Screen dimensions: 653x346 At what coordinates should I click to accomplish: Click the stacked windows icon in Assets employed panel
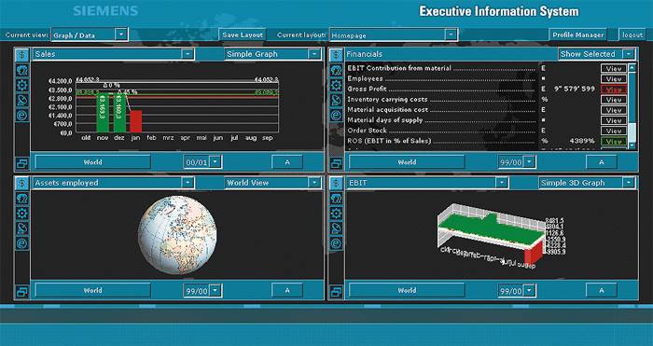pos(21,291)
